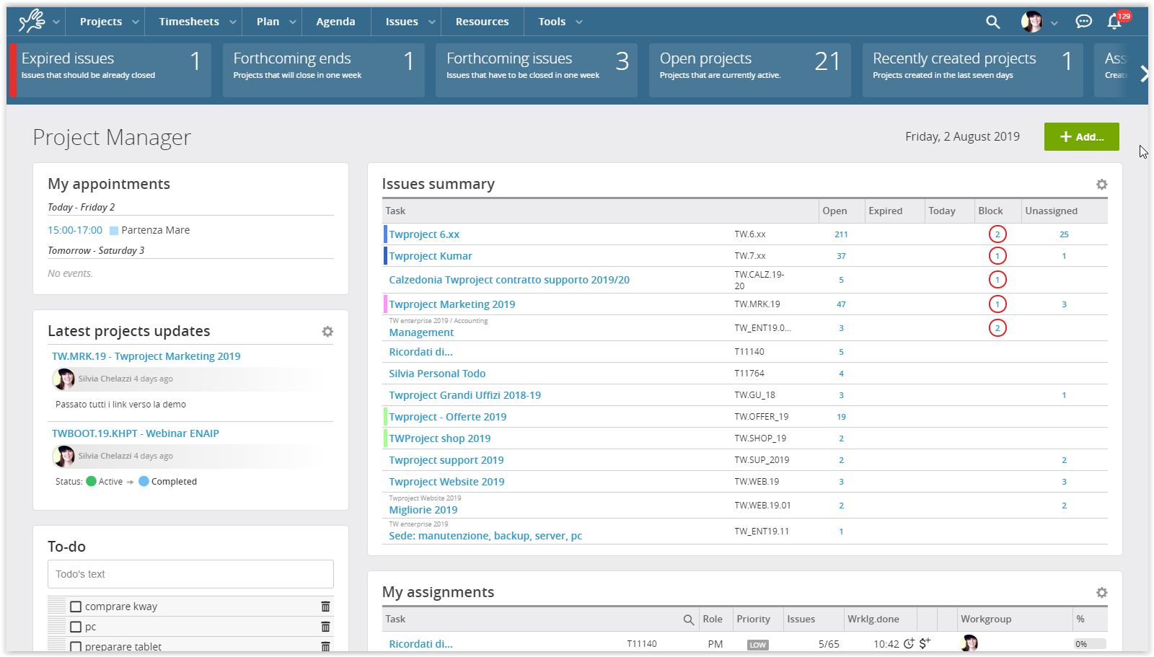Open the search magnifier in top bar
Screen dimensions: 1154x657
pos(993,22)
